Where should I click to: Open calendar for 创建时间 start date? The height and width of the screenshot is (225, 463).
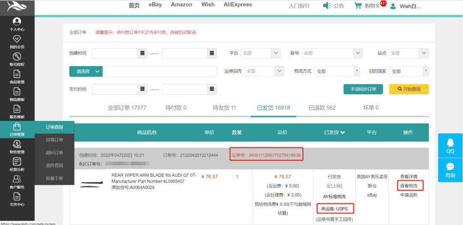tap(142, 53)
